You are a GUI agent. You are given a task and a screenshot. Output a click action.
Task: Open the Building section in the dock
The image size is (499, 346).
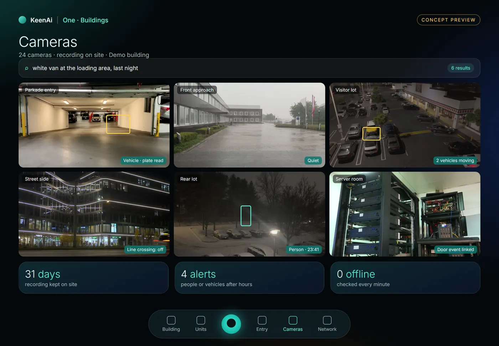[171, 324]
